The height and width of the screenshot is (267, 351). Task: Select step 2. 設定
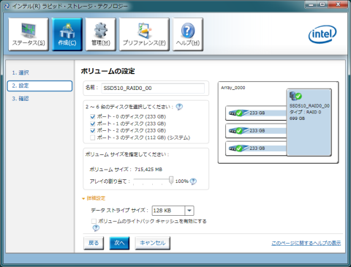[x=39, y=86]
